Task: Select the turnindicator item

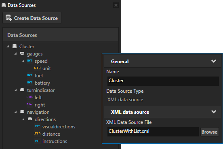Action: (x=41, y=90)
